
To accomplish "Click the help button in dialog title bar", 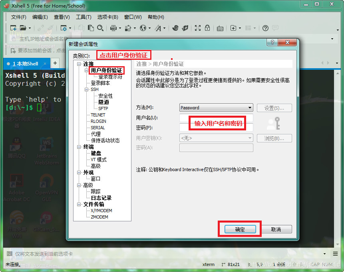I will tap(272, 42).
